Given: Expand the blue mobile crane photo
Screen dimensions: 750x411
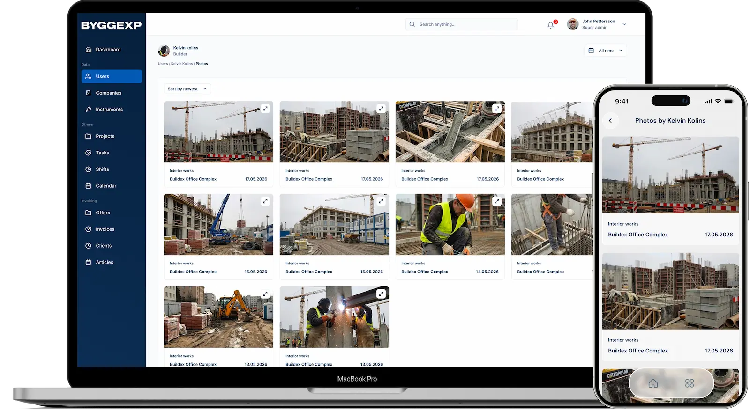Looking at the screenshot, I should tap(265, 201).
